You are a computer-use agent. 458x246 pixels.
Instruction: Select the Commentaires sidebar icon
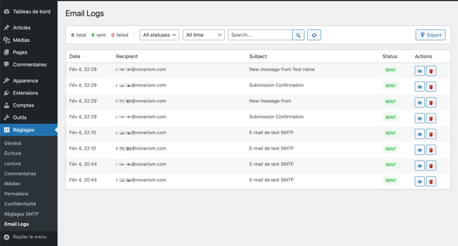tap(8, 64)
